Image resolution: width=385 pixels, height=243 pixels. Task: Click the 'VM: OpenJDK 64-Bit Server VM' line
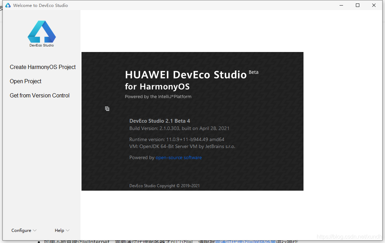pyautogui.click(x=182, y=147)
